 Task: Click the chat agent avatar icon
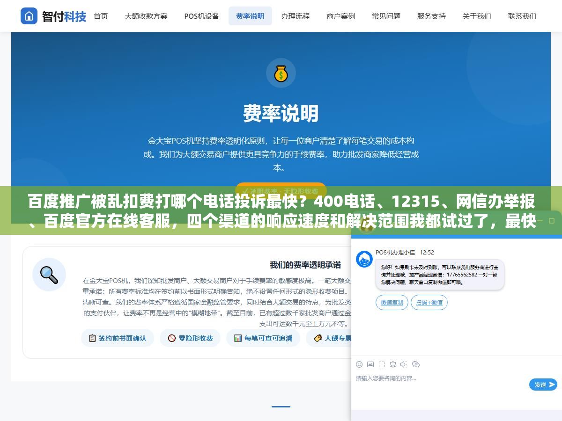tap(364, 259)
